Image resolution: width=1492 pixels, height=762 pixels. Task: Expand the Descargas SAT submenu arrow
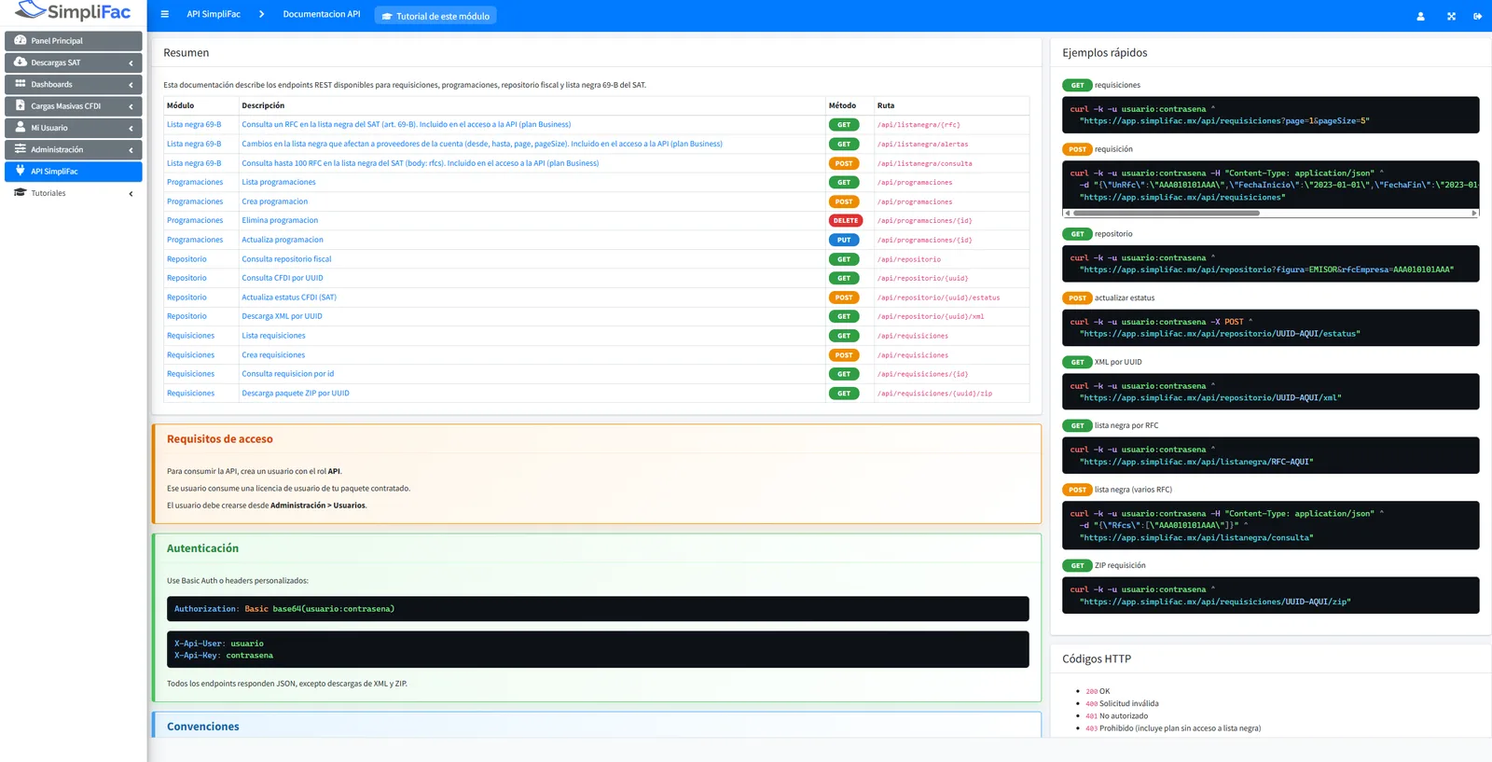[x=131, y=63]
